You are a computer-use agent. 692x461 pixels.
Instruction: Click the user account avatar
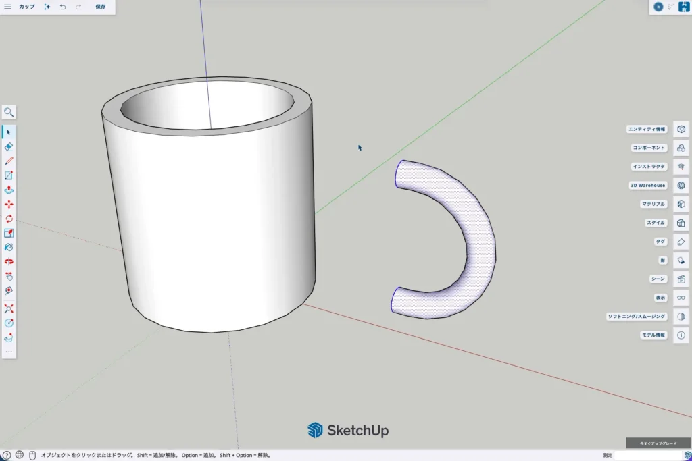pos(658,7)
